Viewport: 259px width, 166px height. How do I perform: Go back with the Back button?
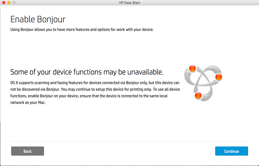tap(28, 151)
